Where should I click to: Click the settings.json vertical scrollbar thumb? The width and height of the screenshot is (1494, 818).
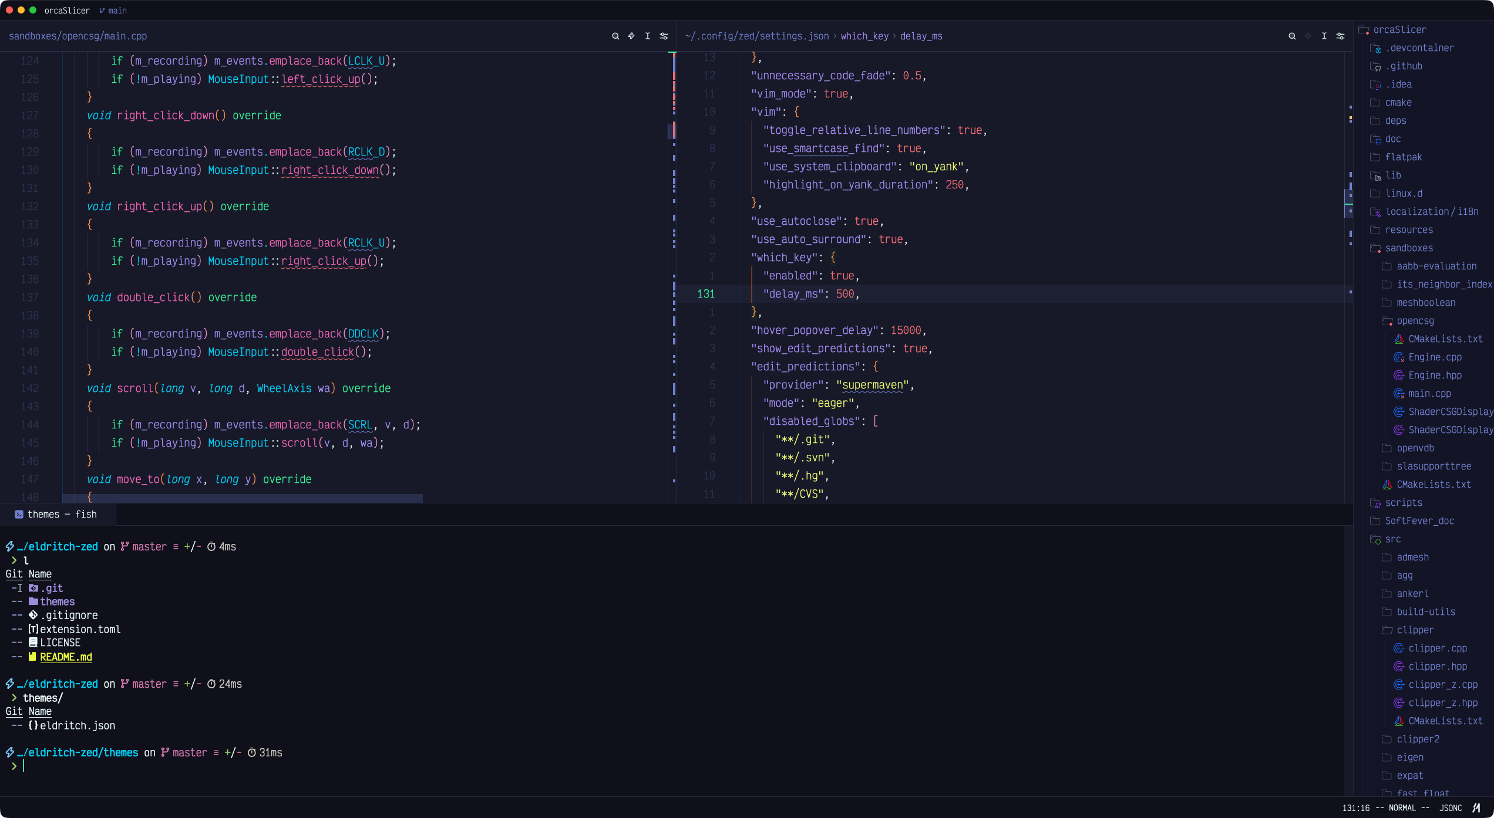click(1349, 203)
